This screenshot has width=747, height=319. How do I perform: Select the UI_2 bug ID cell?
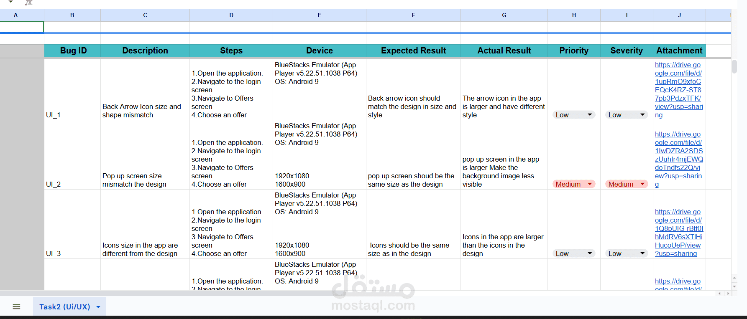pyautogui.click(x=72, y=155)
